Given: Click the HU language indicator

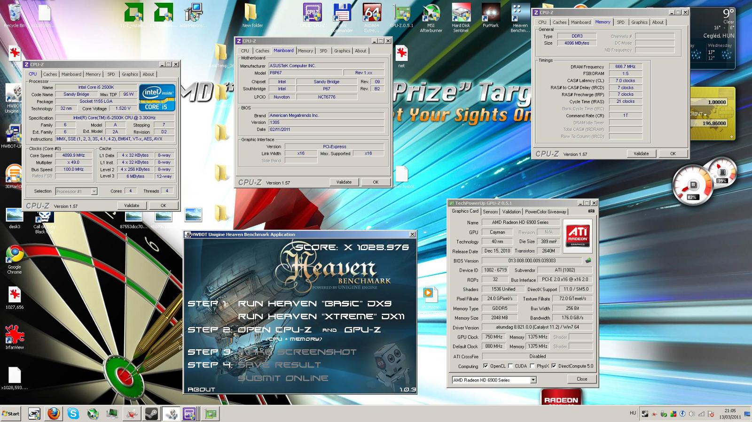Looking at the screenshot, I should [x=633, y=413].
